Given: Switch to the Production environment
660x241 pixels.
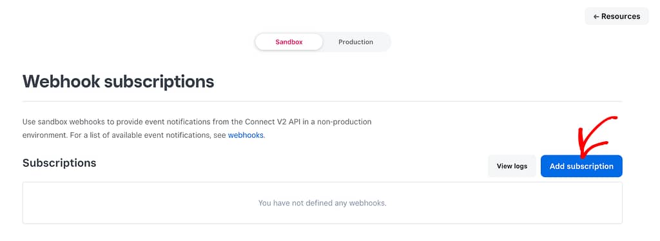Looking at the screenshot, I should tap(356, 42).
